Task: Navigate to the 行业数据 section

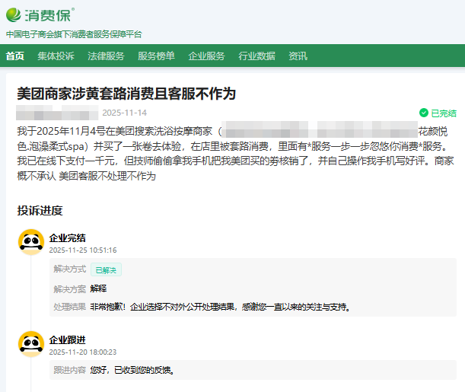Action: [x=256, y=56]
